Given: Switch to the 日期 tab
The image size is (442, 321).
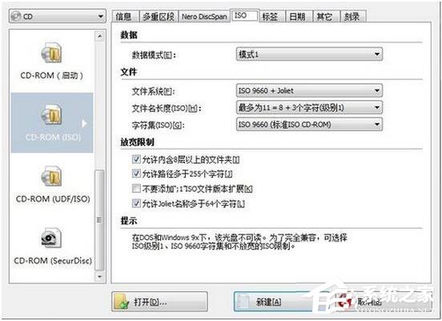Looking at the screenshot, I should click(299, 17).
